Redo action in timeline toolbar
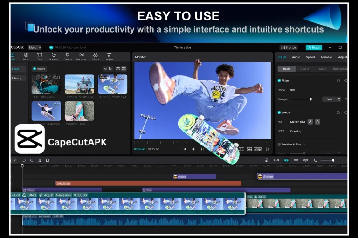This screenshot has height=238, width=358. click(32, 160)
